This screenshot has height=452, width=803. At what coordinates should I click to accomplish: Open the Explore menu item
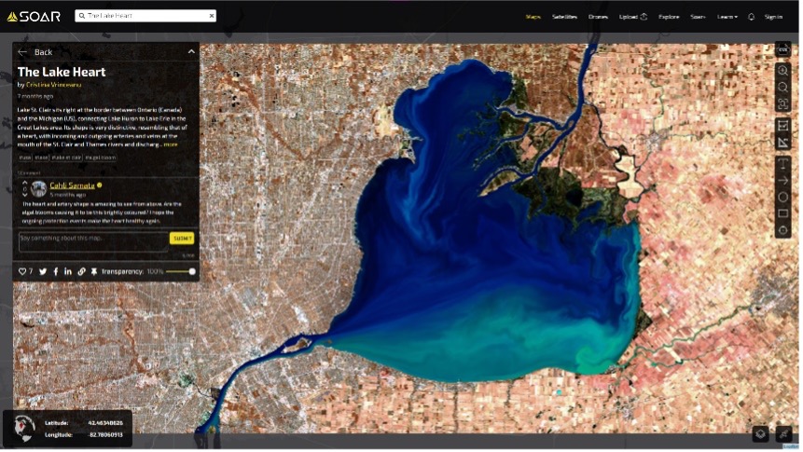[669, 17]
